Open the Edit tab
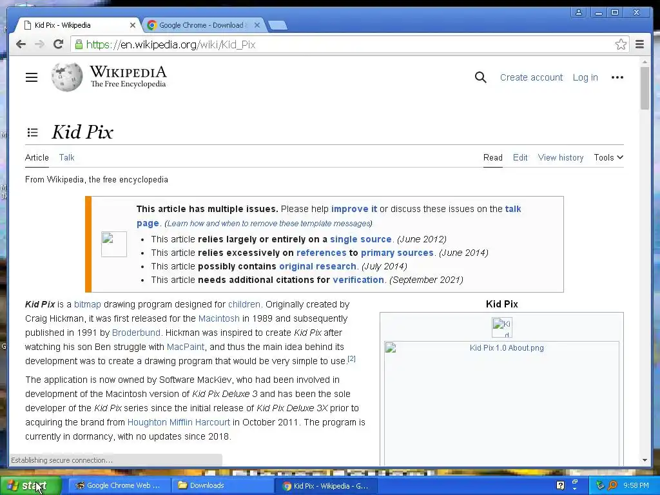 pos(520,157)
